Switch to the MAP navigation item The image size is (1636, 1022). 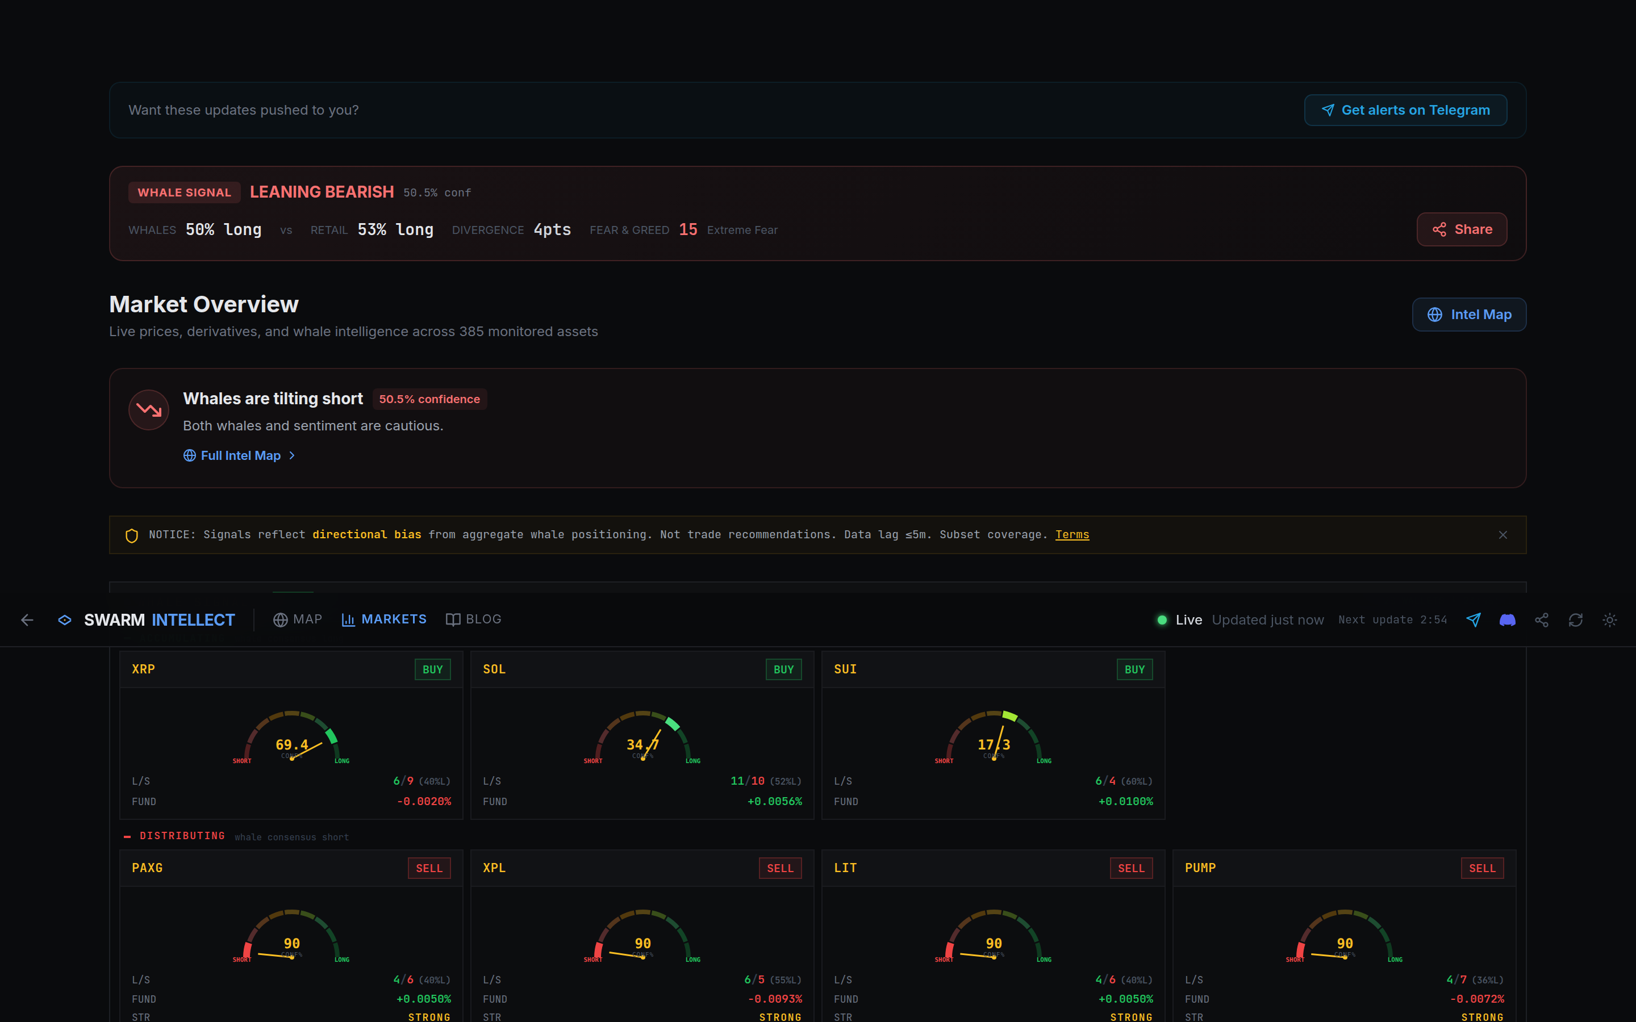click(x=298, y=619)
